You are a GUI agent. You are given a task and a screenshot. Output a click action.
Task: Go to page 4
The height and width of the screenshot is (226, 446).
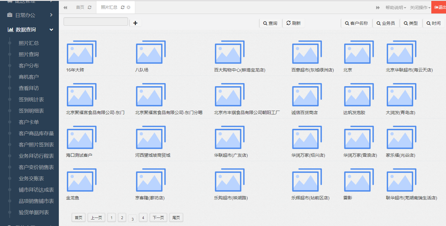pyautogui.click(x=143, y=218)
